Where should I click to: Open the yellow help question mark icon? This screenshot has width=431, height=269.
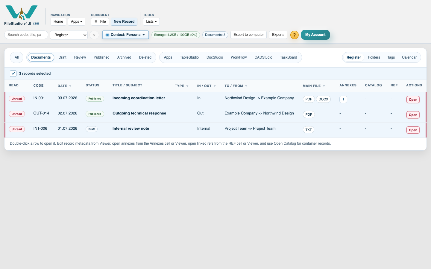[295, 35]
